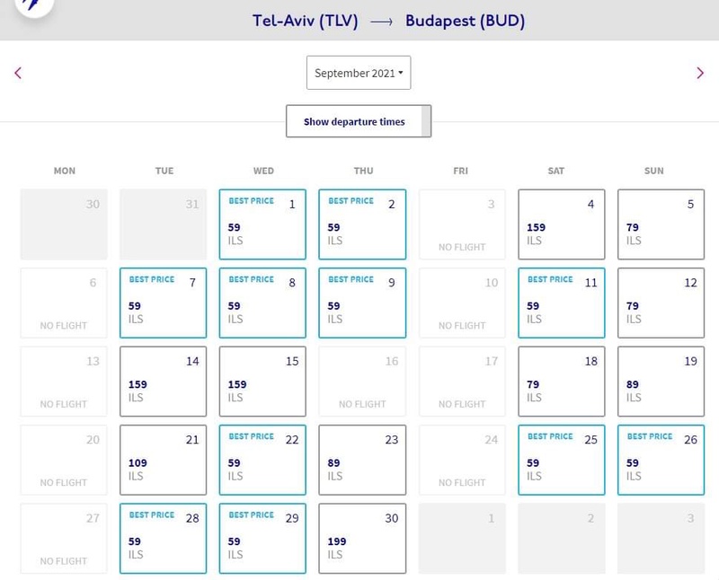This screenshot has height=580, width=719.
Task: Click Show departure times button
Action: 359,121
